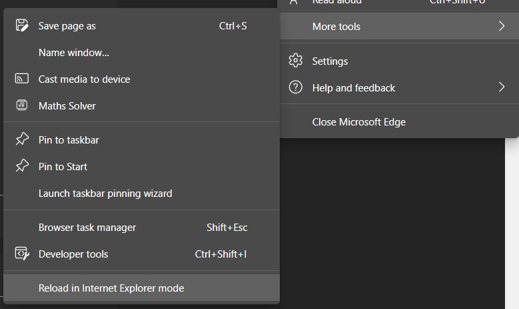The width and height of the screenshot is (519, 309).
Task: Open Browser task manager
Action: click(x=142, y=228)
